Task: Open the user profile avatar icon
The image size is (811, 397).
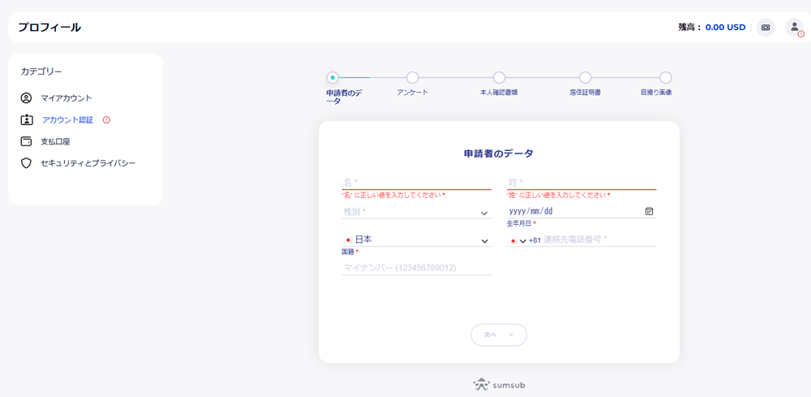Action: pyautogui.click(x=795, y=28)
